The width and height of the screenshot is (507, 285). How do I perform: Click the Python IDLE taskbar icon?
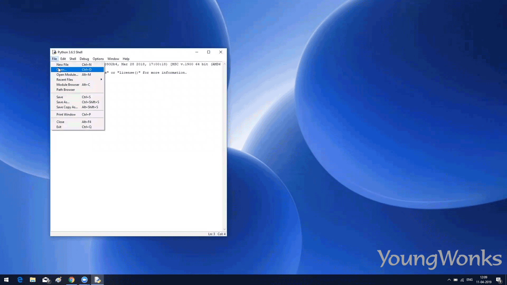97,280
